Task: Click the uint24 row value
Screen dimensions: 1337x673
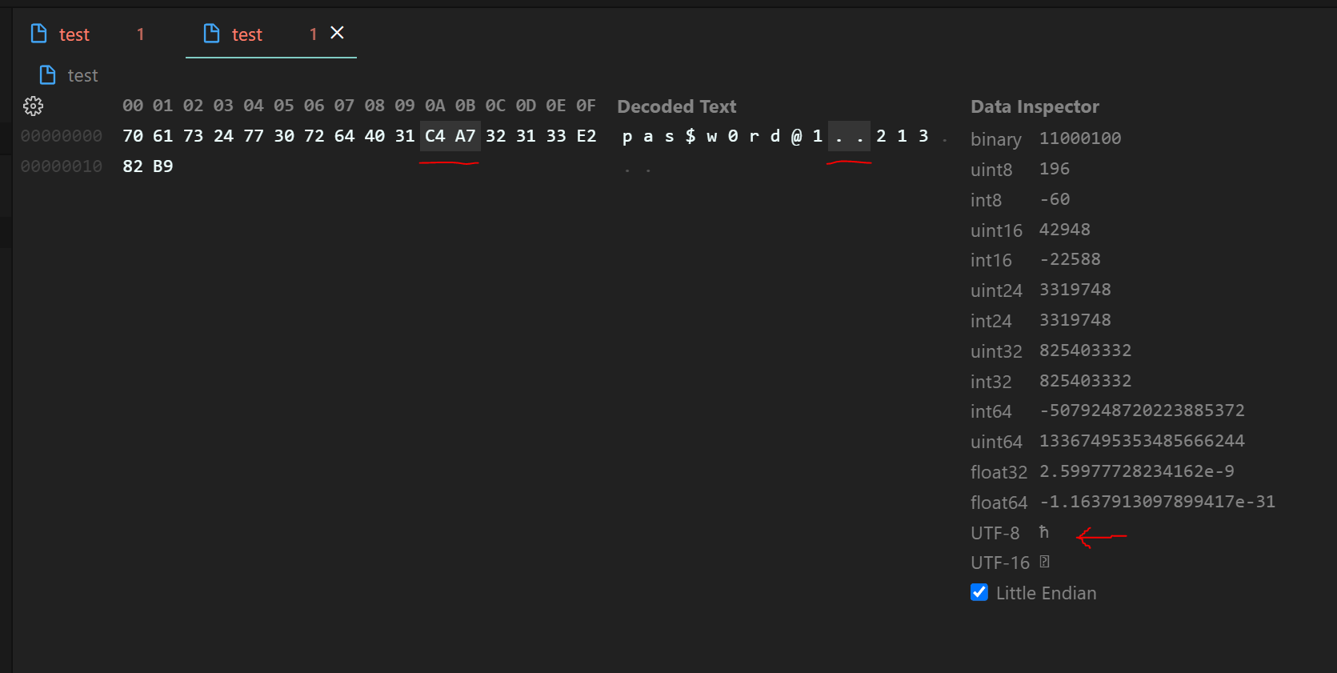Action: 1075,290
